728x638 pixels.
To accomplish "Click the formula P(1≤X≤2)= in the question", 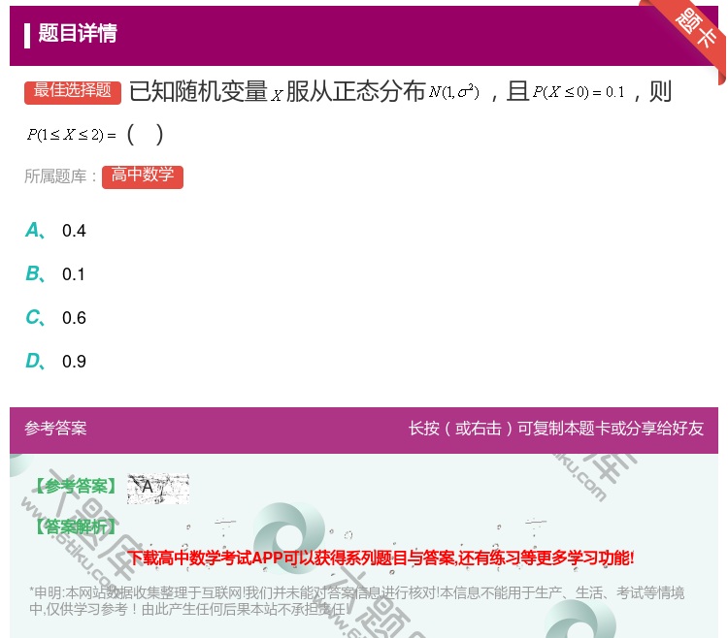I will click(x=72, y=135).
